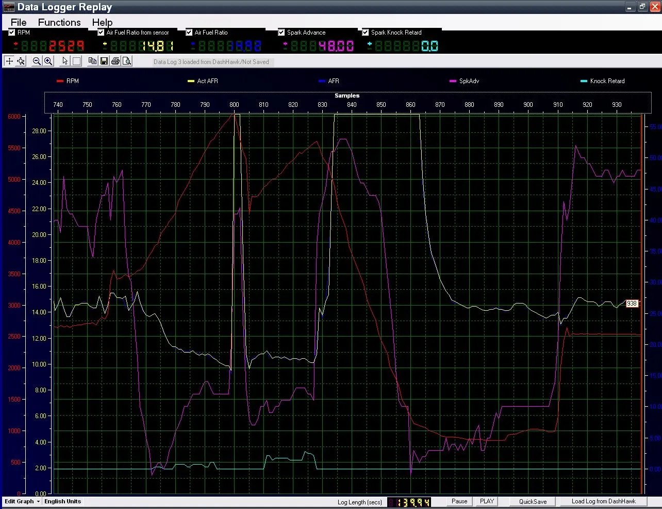Viewport: 662px width, 509px height.
Task: Click the copy graph icon
Action: pyautogui.click(x=92, y=61)
